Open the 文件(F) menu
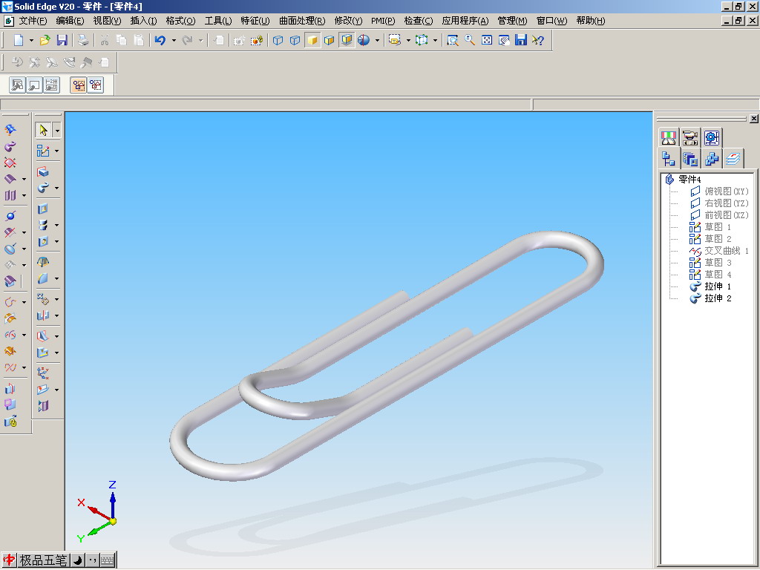Viewport: 760px width, 570px height. [x=33, y=21]
